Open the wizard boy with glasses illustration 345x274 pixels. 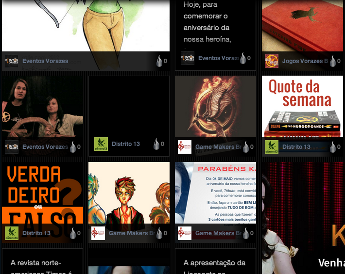click(x=129, y=193)
